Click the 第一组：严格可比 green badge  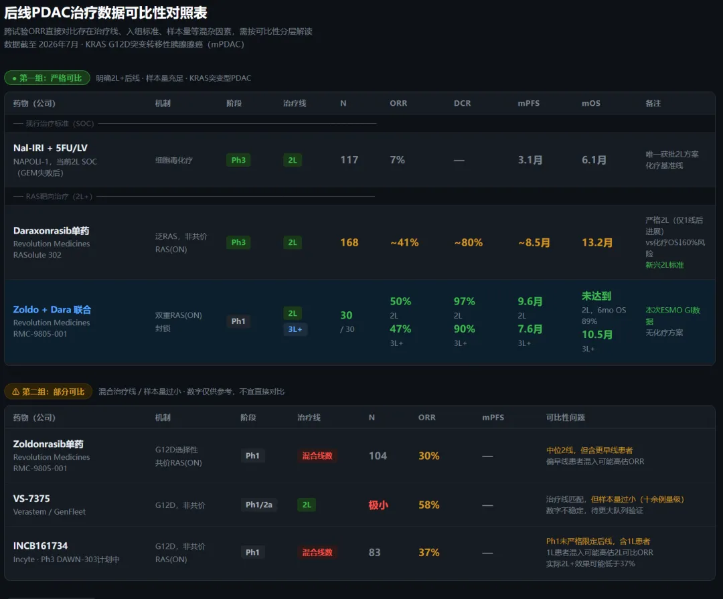(x=47, y=78)
